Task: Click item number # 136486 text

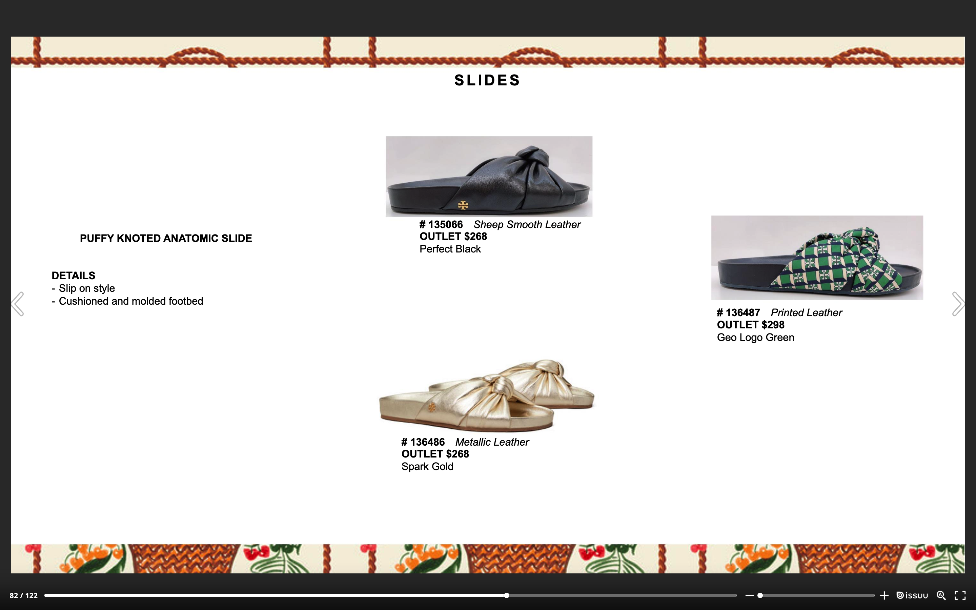Action: tap(423, 442)
